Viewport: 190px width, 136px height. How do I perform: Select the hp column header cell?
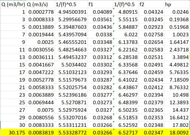pyautogui.click(x=177, y=4)
